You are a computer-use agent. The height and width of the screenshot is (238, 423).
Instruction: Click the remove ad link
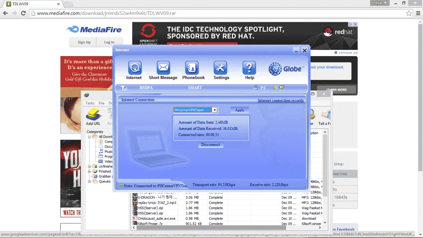point(346,53)
